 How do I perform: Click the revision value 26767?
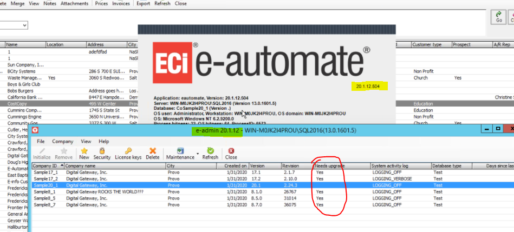point(290,192)
